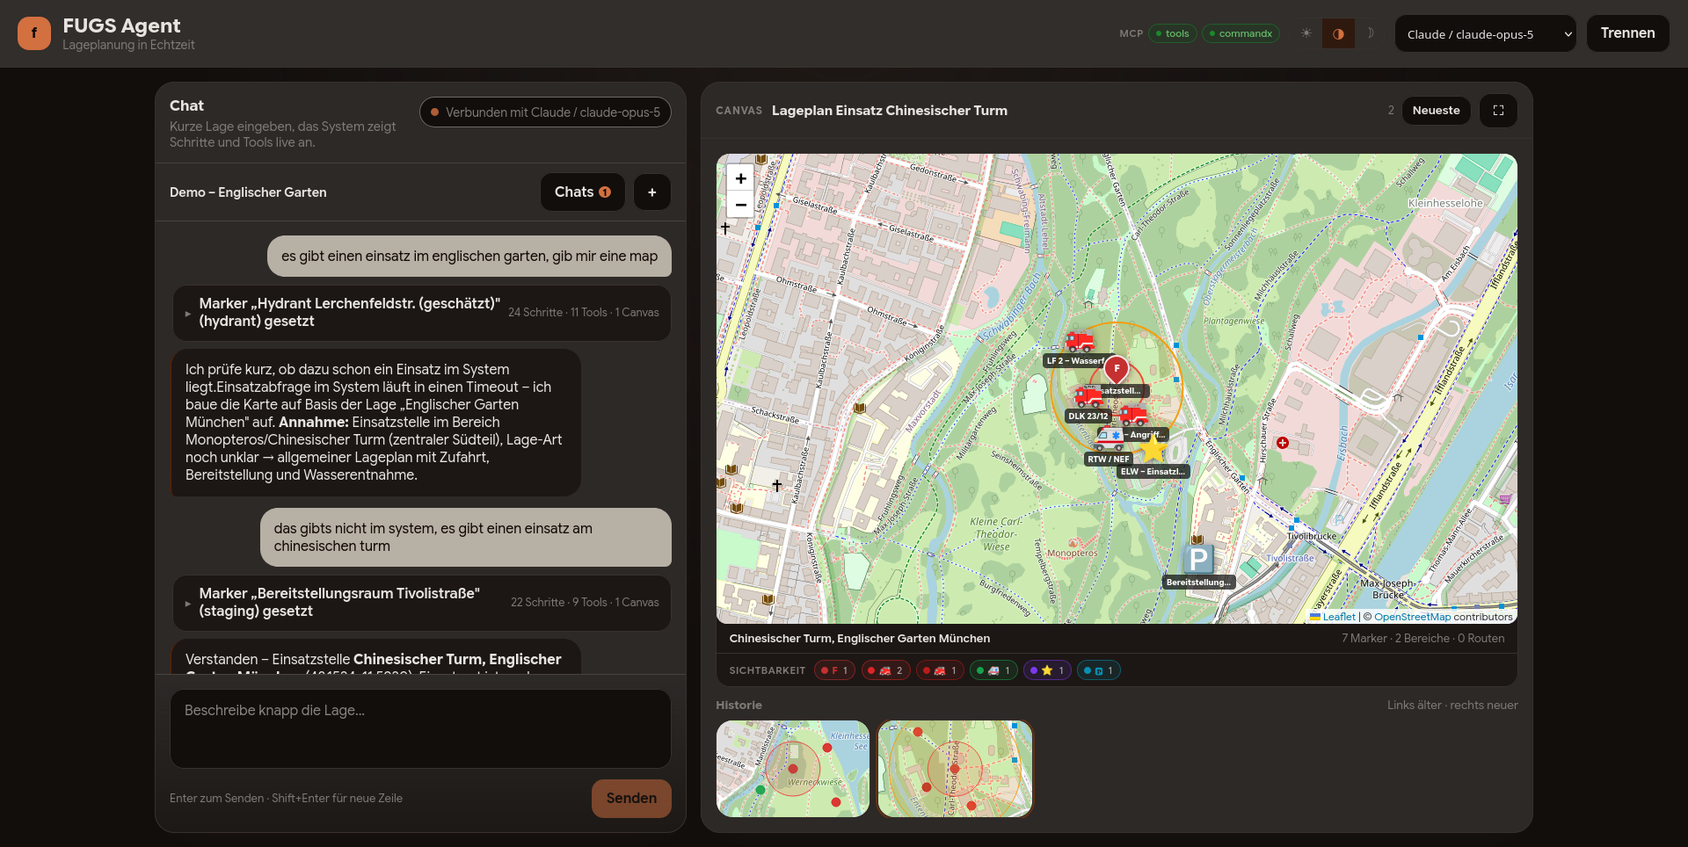This screenshot has height=847, width=1688.
Task: Zoom out on the map
Action: 741,205
